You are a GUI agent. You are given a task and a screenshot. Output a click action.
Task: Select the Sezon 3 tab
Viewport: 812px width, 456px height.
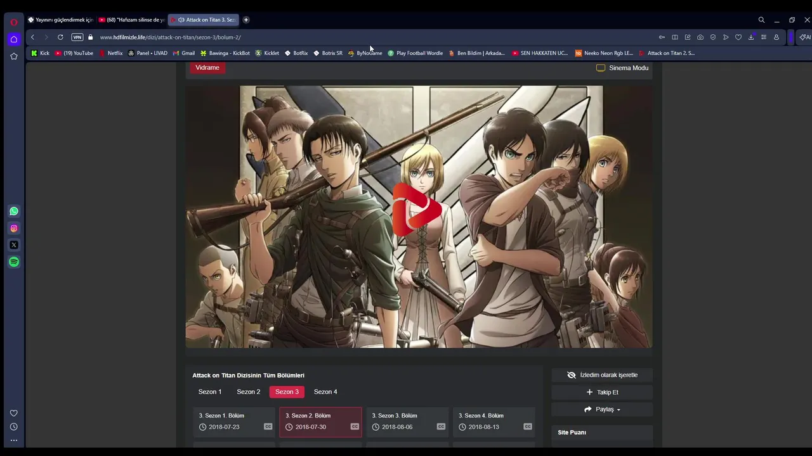287,392
